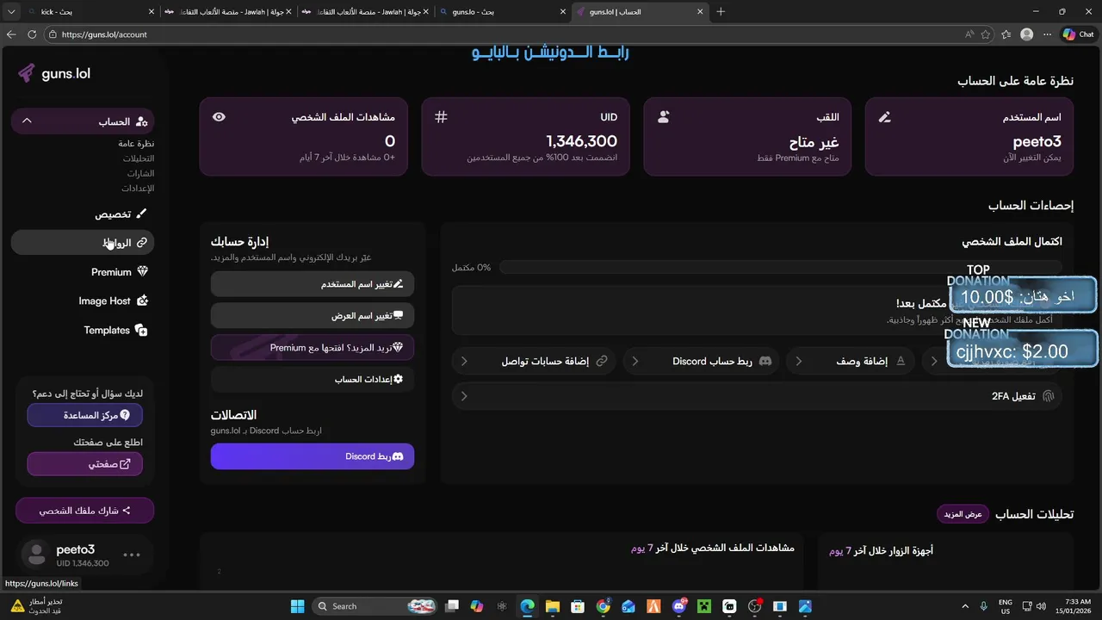Open الشارات in sidebar
This screenshot has width=1102, height=620.
[x=140, y=173]
